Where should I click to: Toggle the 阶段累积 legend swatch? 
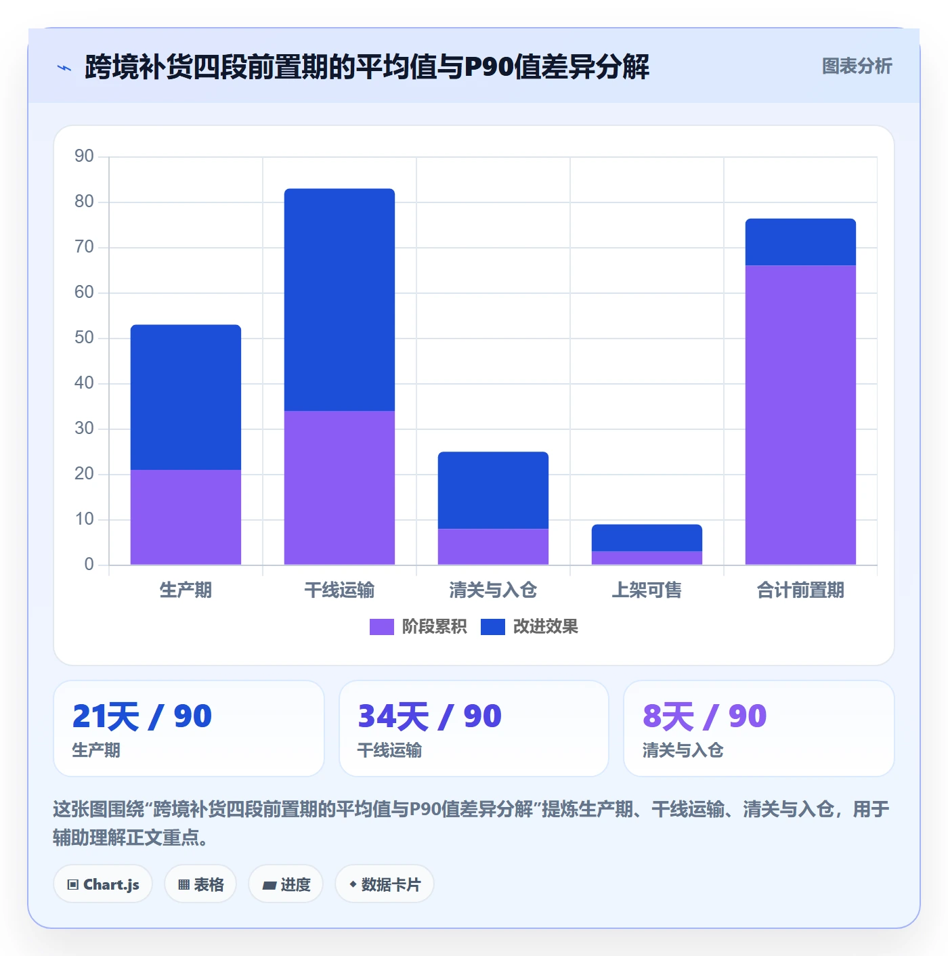(x=381, y=627)
